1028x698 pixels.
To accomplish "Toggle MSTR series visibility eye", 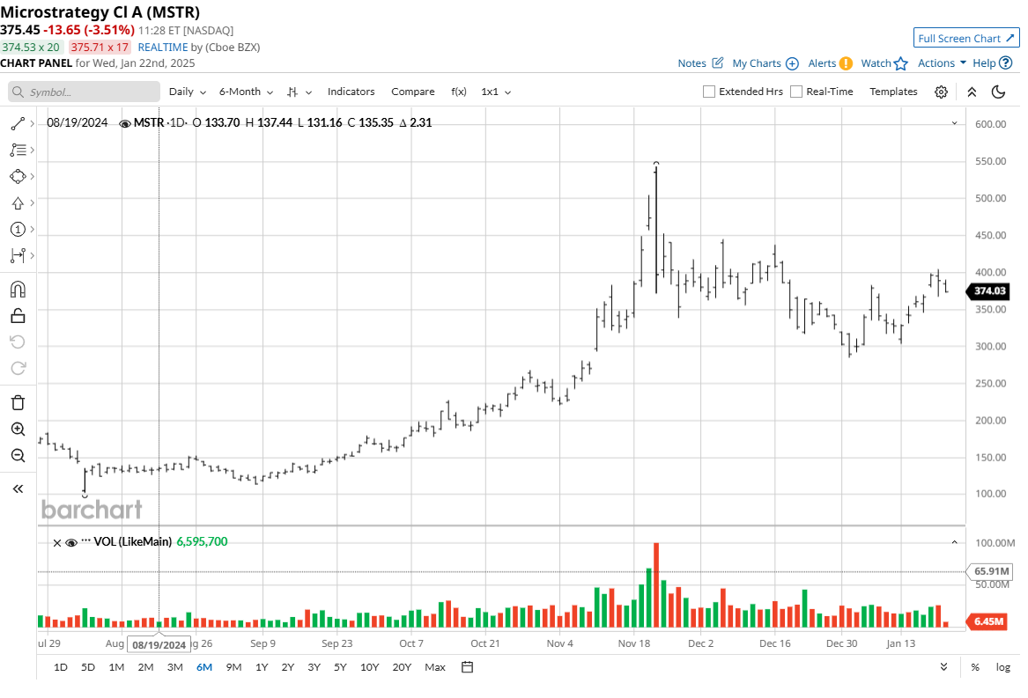I will pyautogui.click(x=124, y=123).
